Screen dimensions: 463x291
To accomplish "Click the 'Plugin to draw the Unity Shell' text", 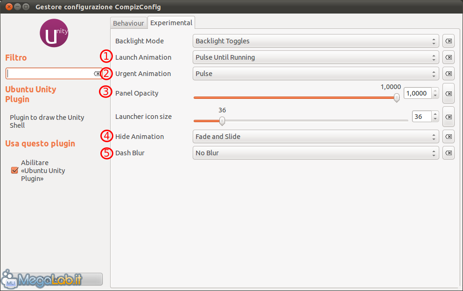I will [47, 121].
